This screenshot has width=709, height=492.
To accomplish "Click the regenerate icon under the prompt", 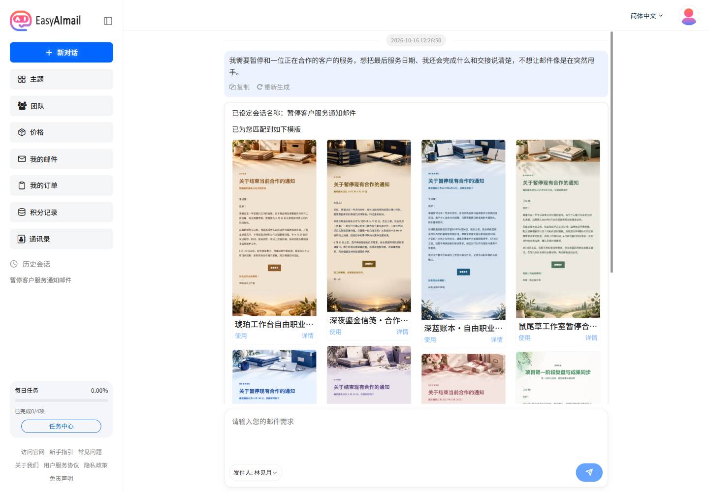I will (x=259, y=87).
